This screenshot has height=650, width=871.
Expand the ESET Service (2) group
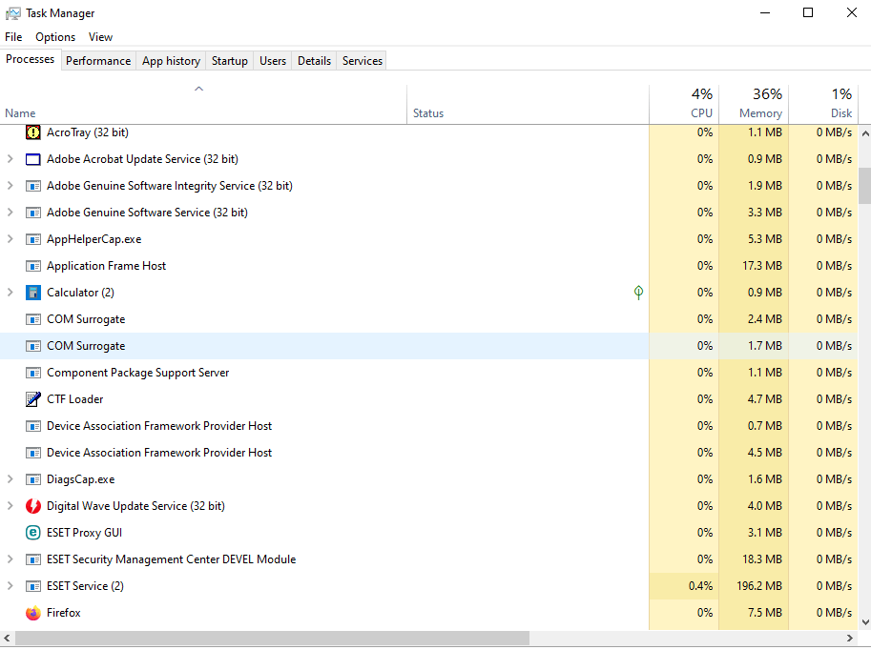[10, 585]
